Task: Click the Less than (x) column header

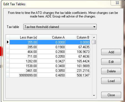Action: click(x=23, y=37)
